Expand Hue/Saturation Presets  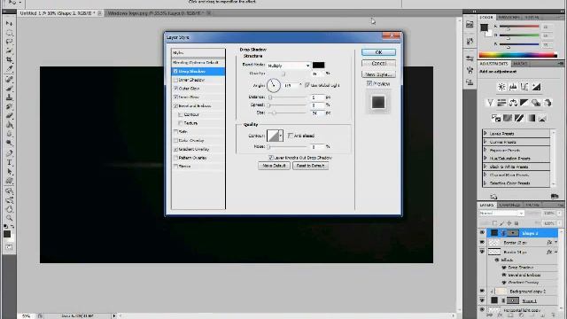[485, 159]
